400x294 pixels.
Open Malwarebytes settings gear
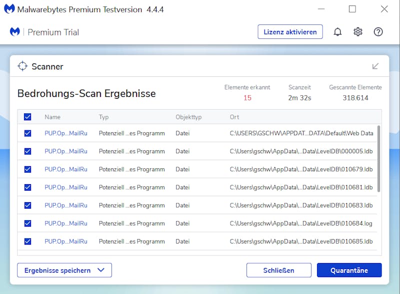tap(358, 32)
